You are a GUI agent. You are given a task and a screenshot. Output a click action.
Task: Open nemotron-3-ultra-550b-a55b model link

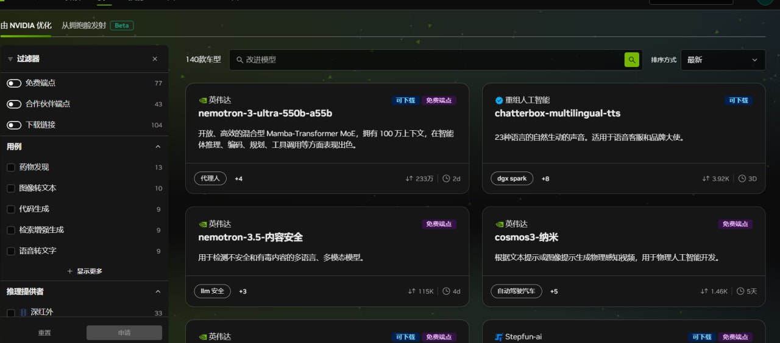tap(265, 113)
